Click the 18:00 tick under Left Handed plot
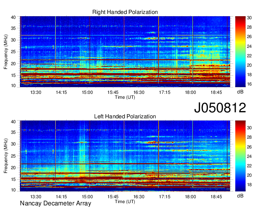Image resolution: width=256 pixels, height=208 pixels. pos(190,197)
